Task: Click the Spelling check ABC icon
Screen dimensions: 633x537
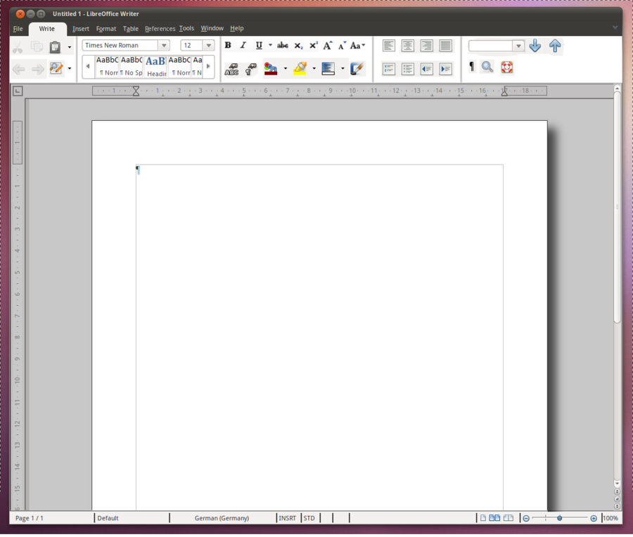Action: [231, 69]
